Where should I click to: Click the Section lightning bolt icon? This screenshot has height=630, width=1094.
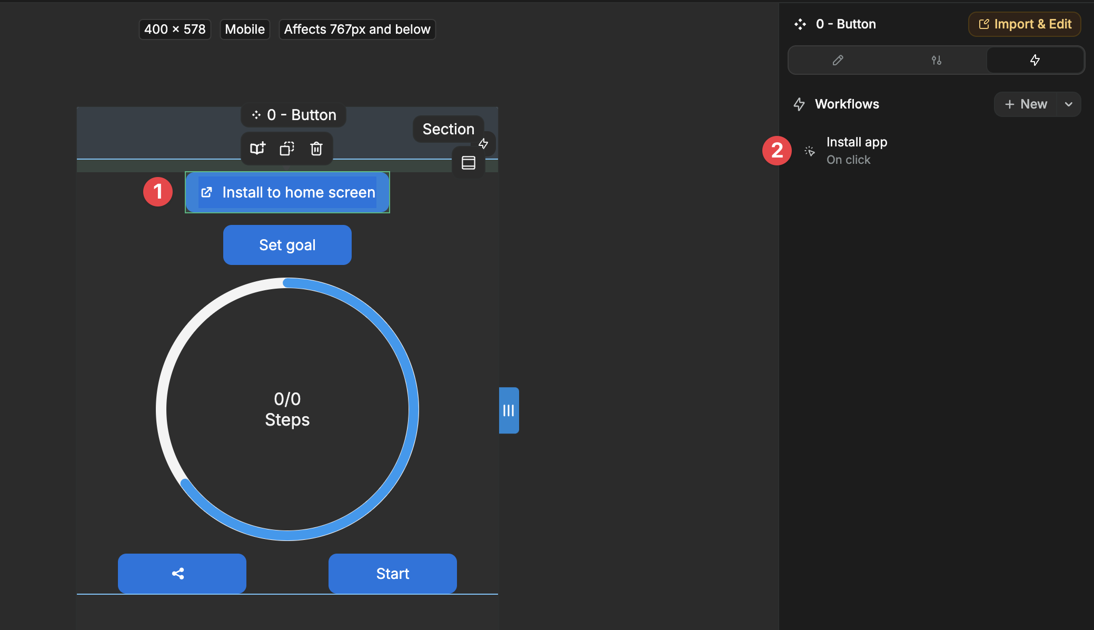click(x=483, y=144)
